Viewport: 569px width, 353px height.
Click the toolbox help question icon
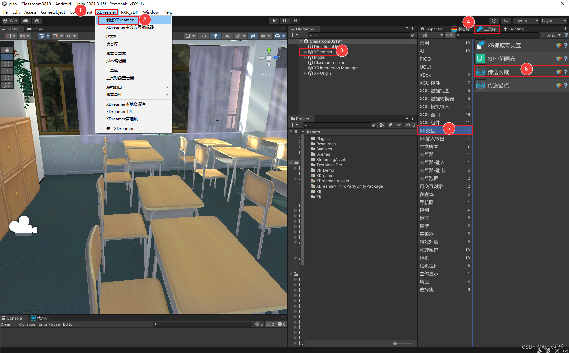[566, 35]
